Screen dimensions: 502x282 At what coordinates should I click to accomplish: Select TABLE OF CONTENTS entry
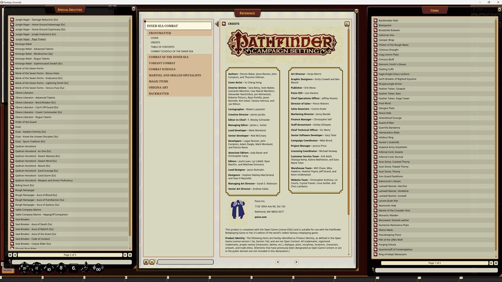click(162, 47)
